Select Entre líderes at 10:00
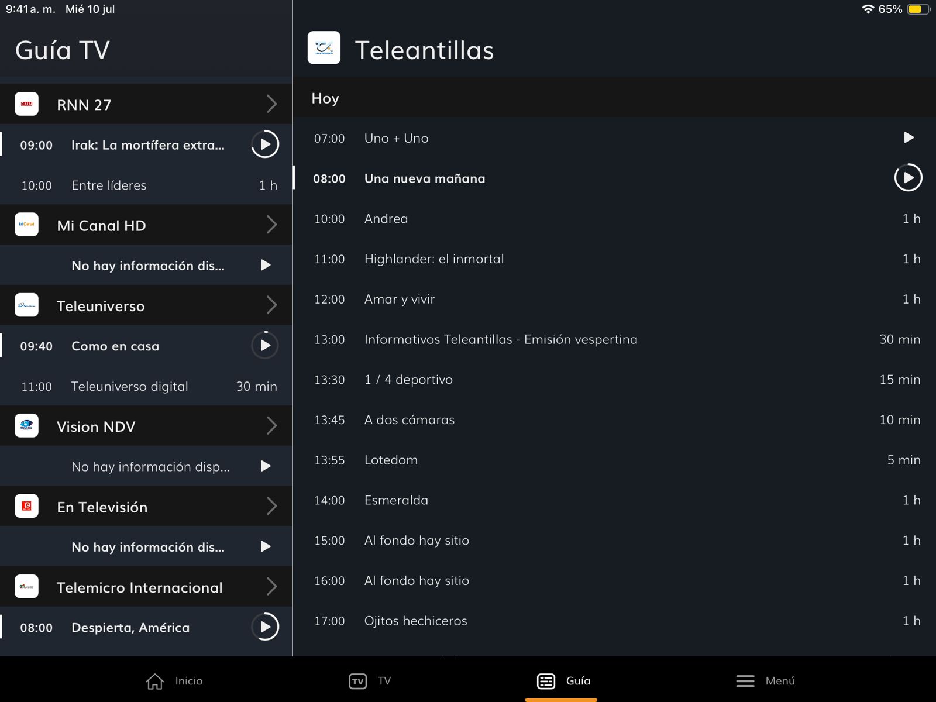936x702 pixels. [146, 185]
